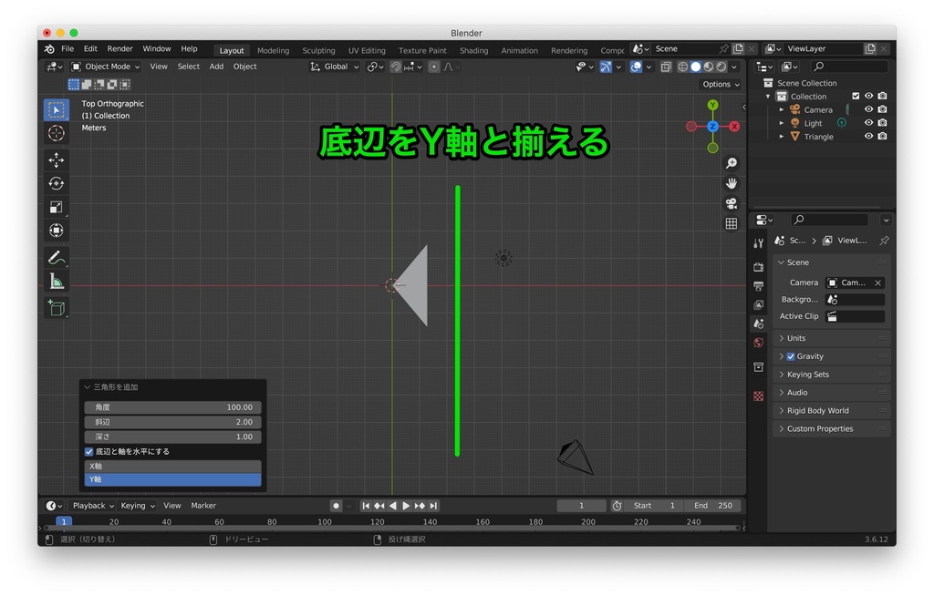This screenshot has width=934, height=596.
Task: Enable the 底辺と軸を水平にする checkbox
Action: (x=88, y=451)
